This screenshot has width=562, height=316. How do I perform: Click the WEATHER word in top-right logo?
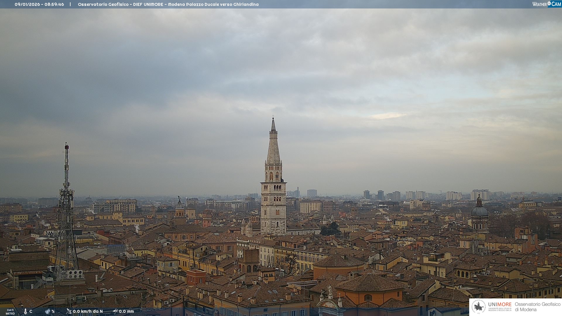click(x=539, y=4)
